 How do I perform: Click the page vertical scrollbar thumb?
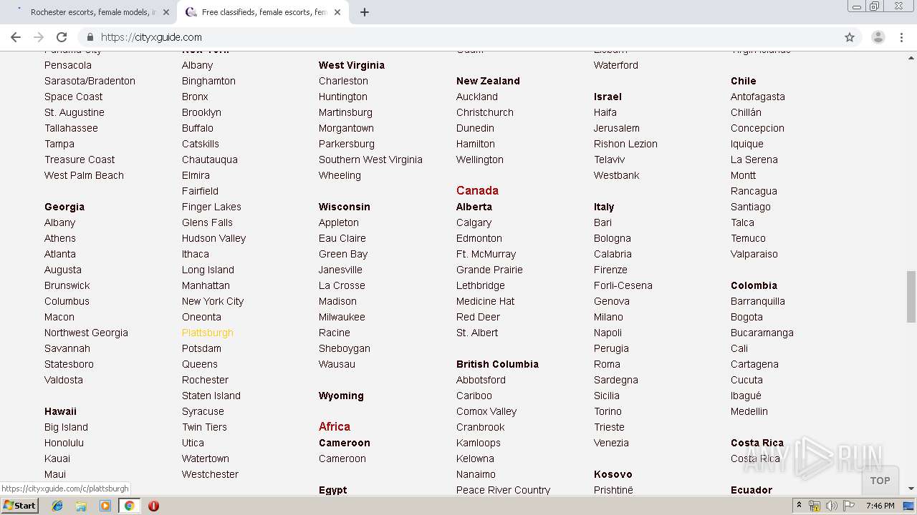coord(911,296)
